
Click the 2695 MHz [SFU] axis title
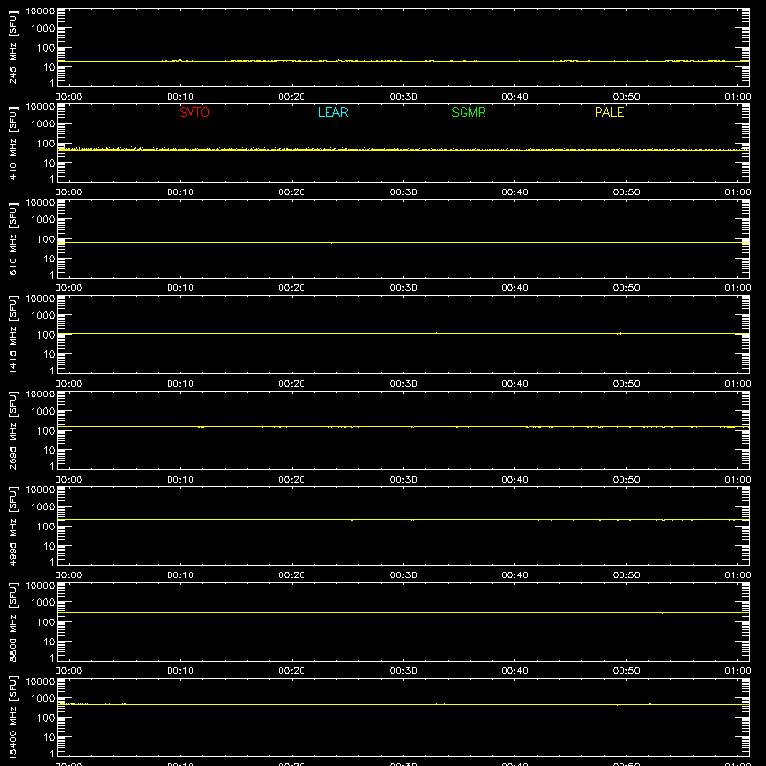point(12,430)
